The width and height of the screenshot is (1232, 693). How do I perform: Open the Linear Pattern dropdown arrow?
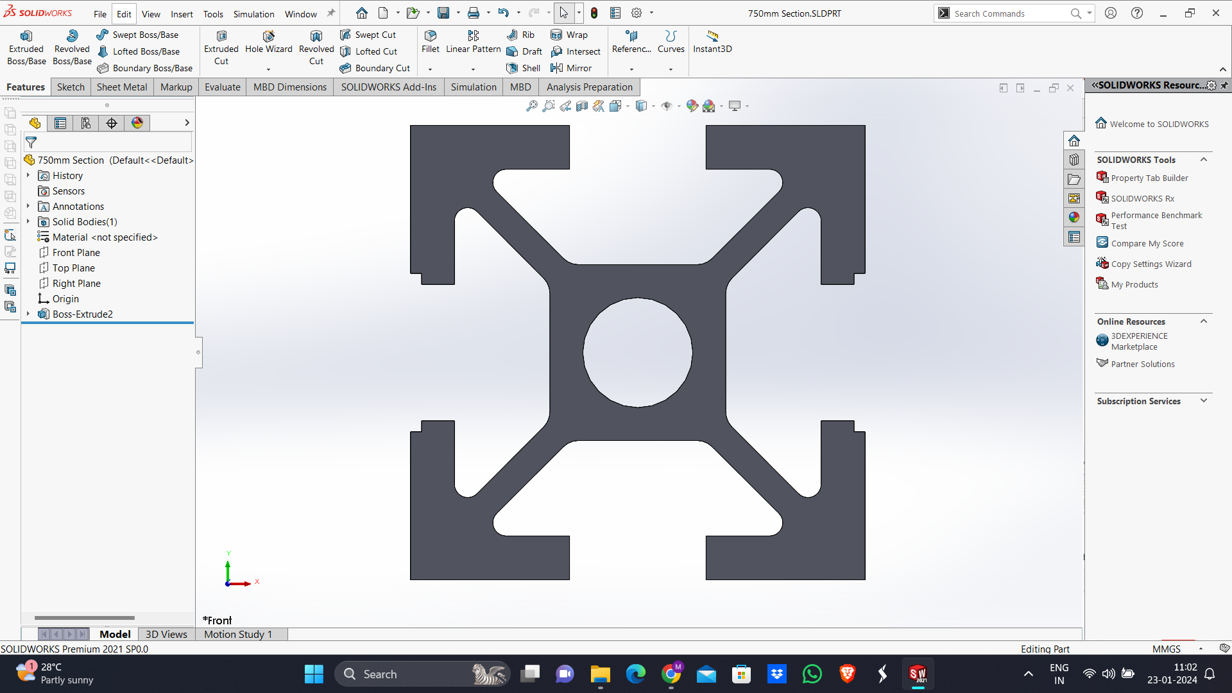474,69
